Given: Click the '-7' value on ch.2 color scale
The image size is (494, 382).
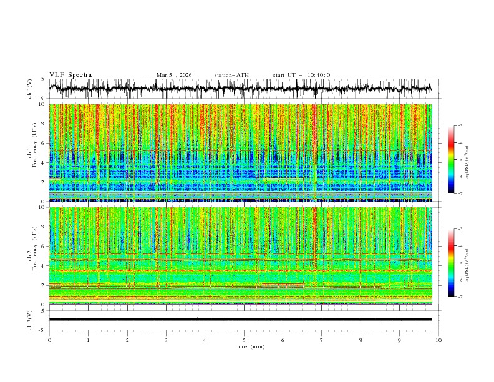Looking at the screenshot, I should tap(460, 297).
